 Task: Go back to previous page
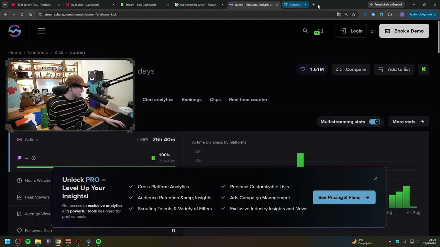tap(5, 14)
